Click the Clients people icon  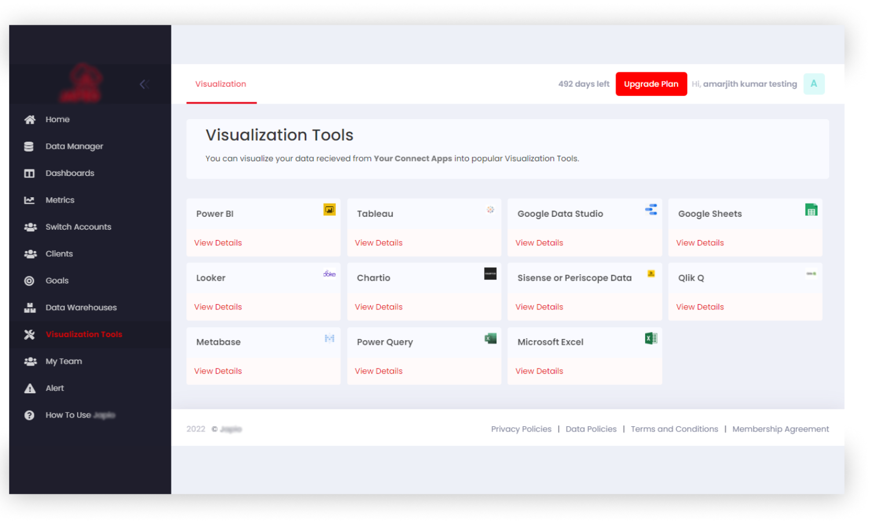tap(30, 254)
